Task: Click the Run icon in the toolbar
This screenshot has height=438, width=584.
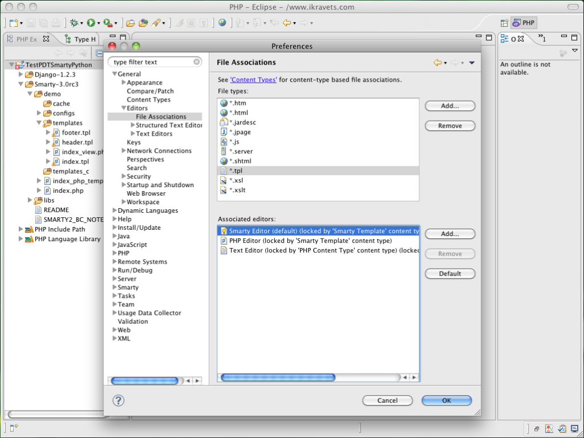Action: point(90,23)
